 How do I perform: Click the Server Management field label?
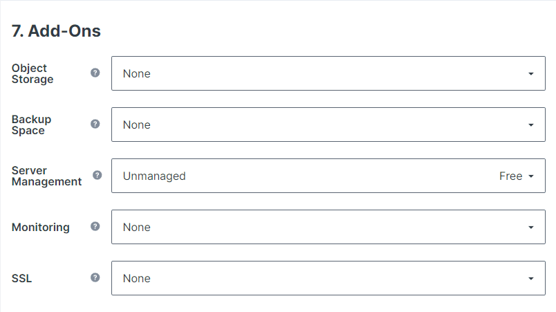(46, 176)
